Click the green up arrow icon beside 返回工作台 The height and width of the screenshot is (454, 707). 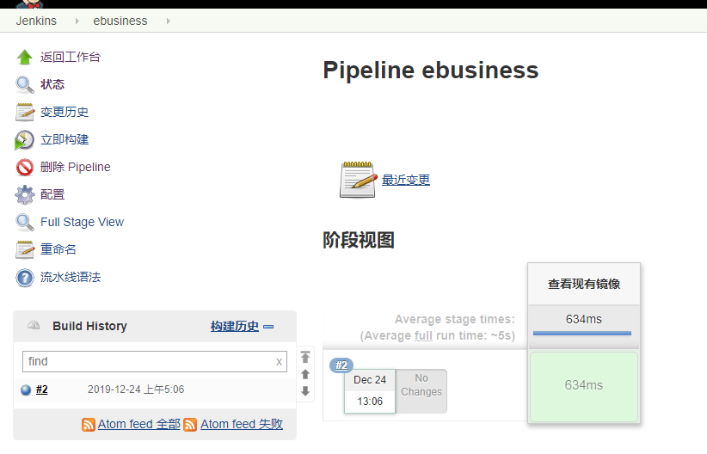[x=25, y=58]
